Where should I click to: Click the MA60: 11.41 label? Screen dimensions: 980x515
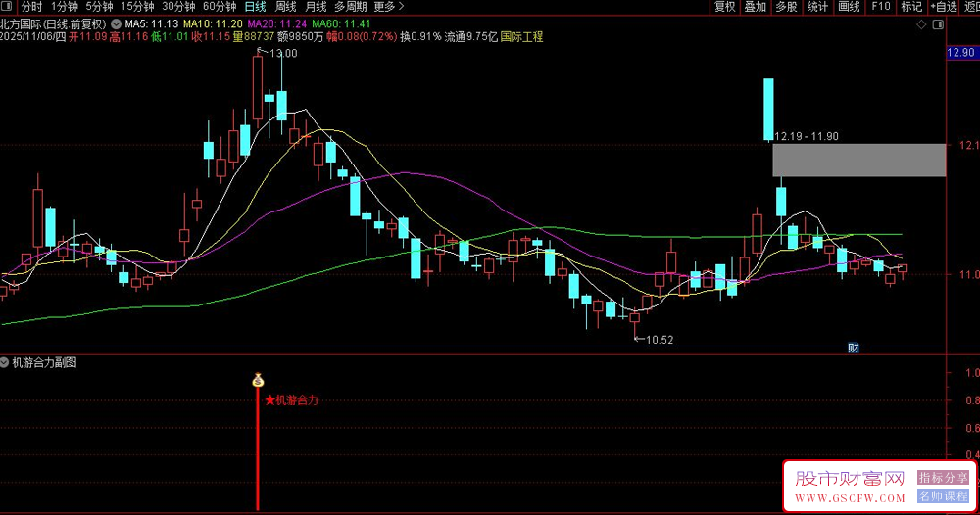click(x=341, y=24)
